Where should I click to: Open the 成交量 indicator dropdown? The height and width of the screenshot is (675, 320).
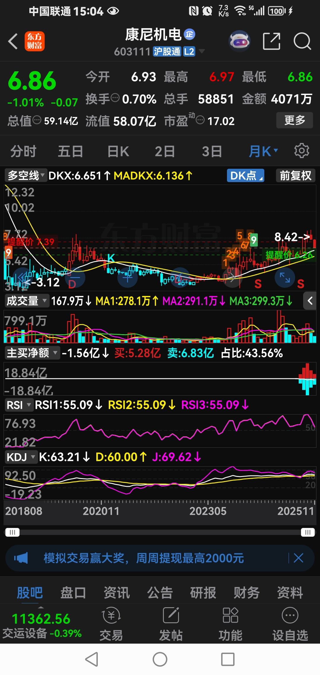coord(27,301)
